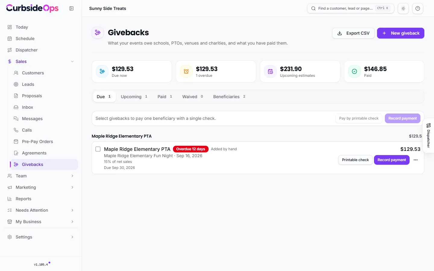
Task: Click the Schedule calendar icon
Action: click(x=10, y=39)
